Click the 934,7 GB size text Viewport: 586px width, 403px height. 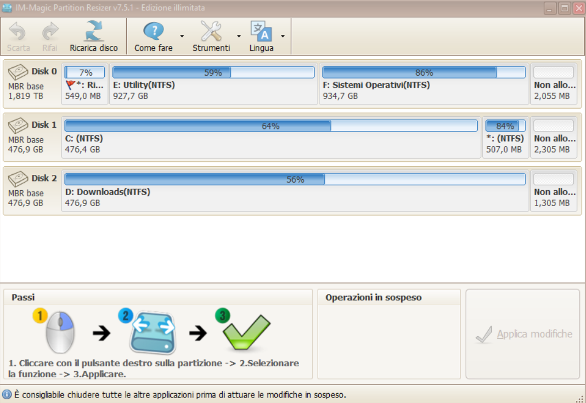[x=341, y=97]
